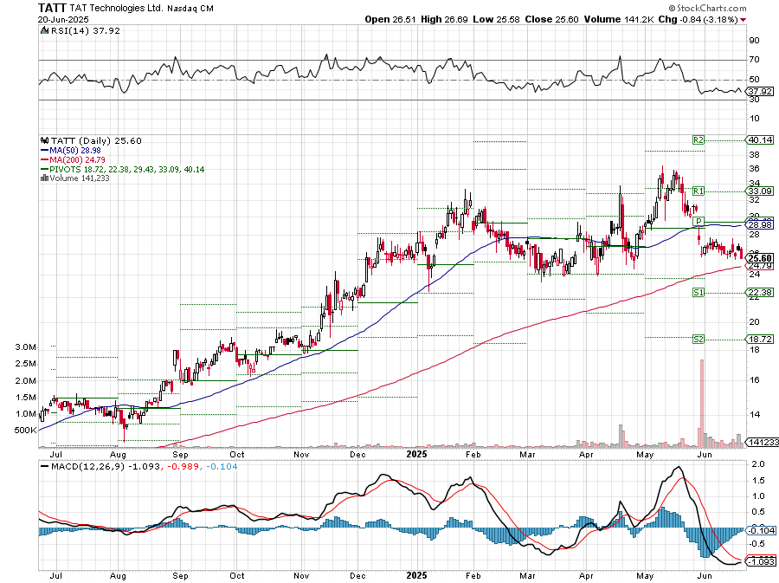This screenshot has width=779, height=583.
Task: Click the 20-Jun-2025 date
Action: 63,20
